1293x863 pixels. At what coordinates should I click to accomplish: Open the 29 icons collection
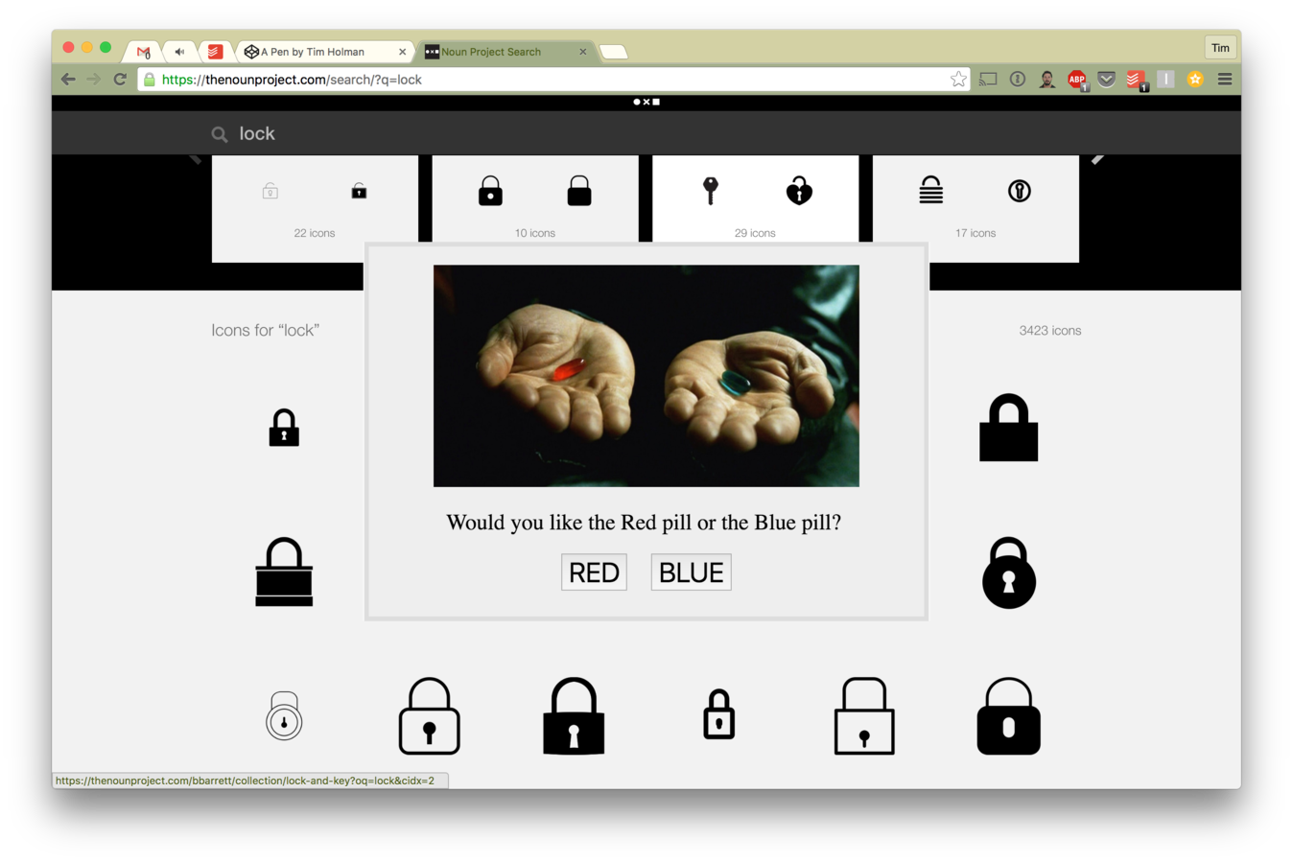pos(756,199)
